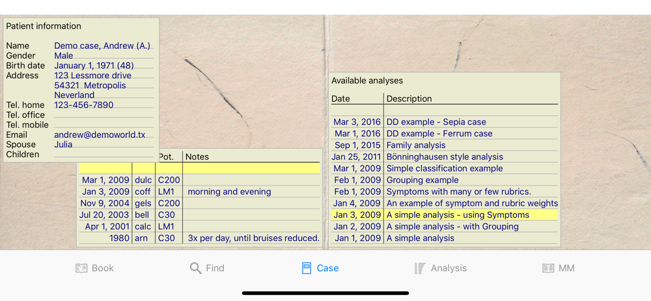The height and width of the screenshot is (301, 651).
Task: Click the empty yellow prescription row
Action: (x=199, y=168)
